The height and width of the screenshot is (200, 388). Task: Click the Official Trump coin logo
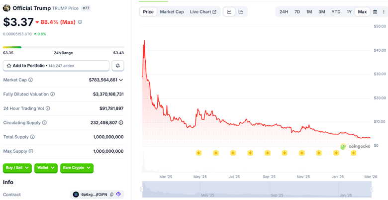point(6,8)
